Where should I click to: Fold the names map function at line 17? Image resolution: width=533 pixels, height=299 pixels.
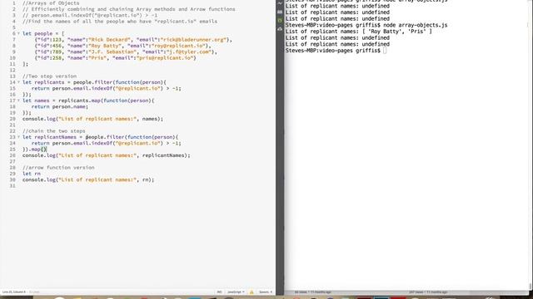tap(18, 100)
